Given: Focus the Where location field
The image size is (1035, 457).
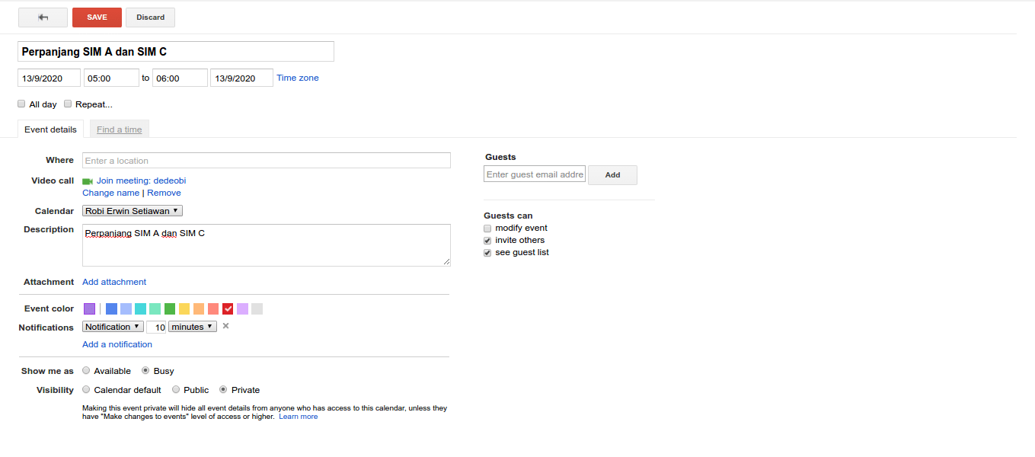Looking at the screenshot, I should pos(267,161).
